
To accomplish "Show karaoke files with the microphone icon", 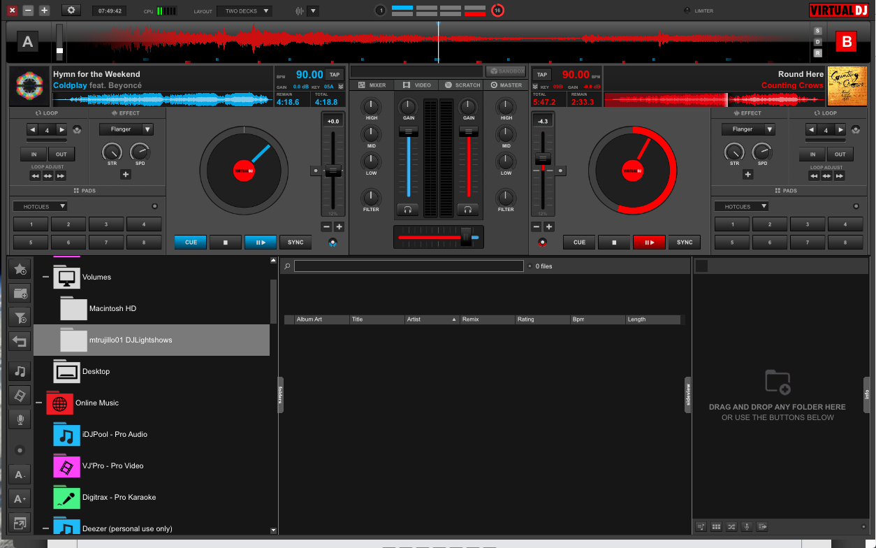I will tap(20, 419).
